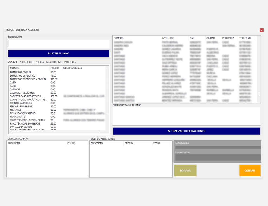Click inside the OBSERVACIONES ALUMNO text area
This screenshot has width=268, height=206.
coord(186,116)
